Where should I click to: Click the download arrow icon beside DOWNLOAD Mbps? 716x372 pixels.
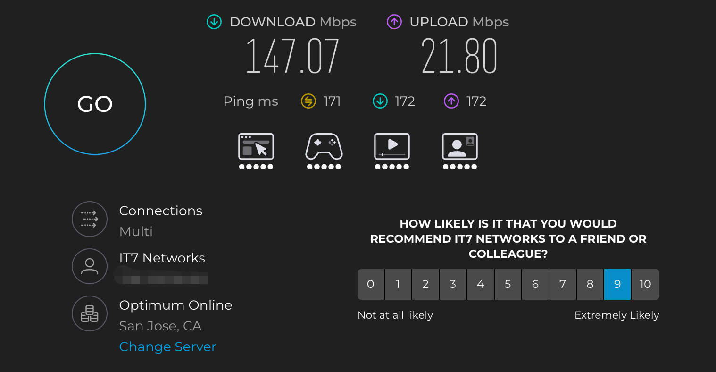[214, 22]
